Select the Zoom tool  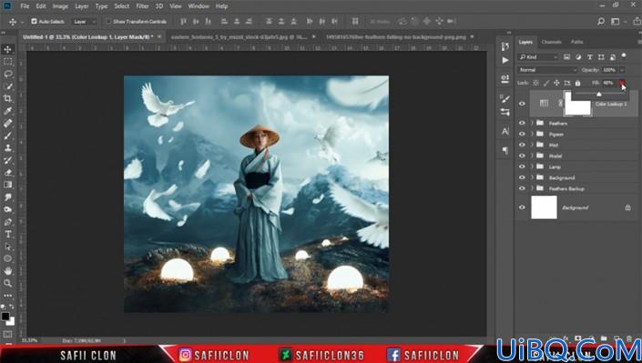click(x=8, y=283)
